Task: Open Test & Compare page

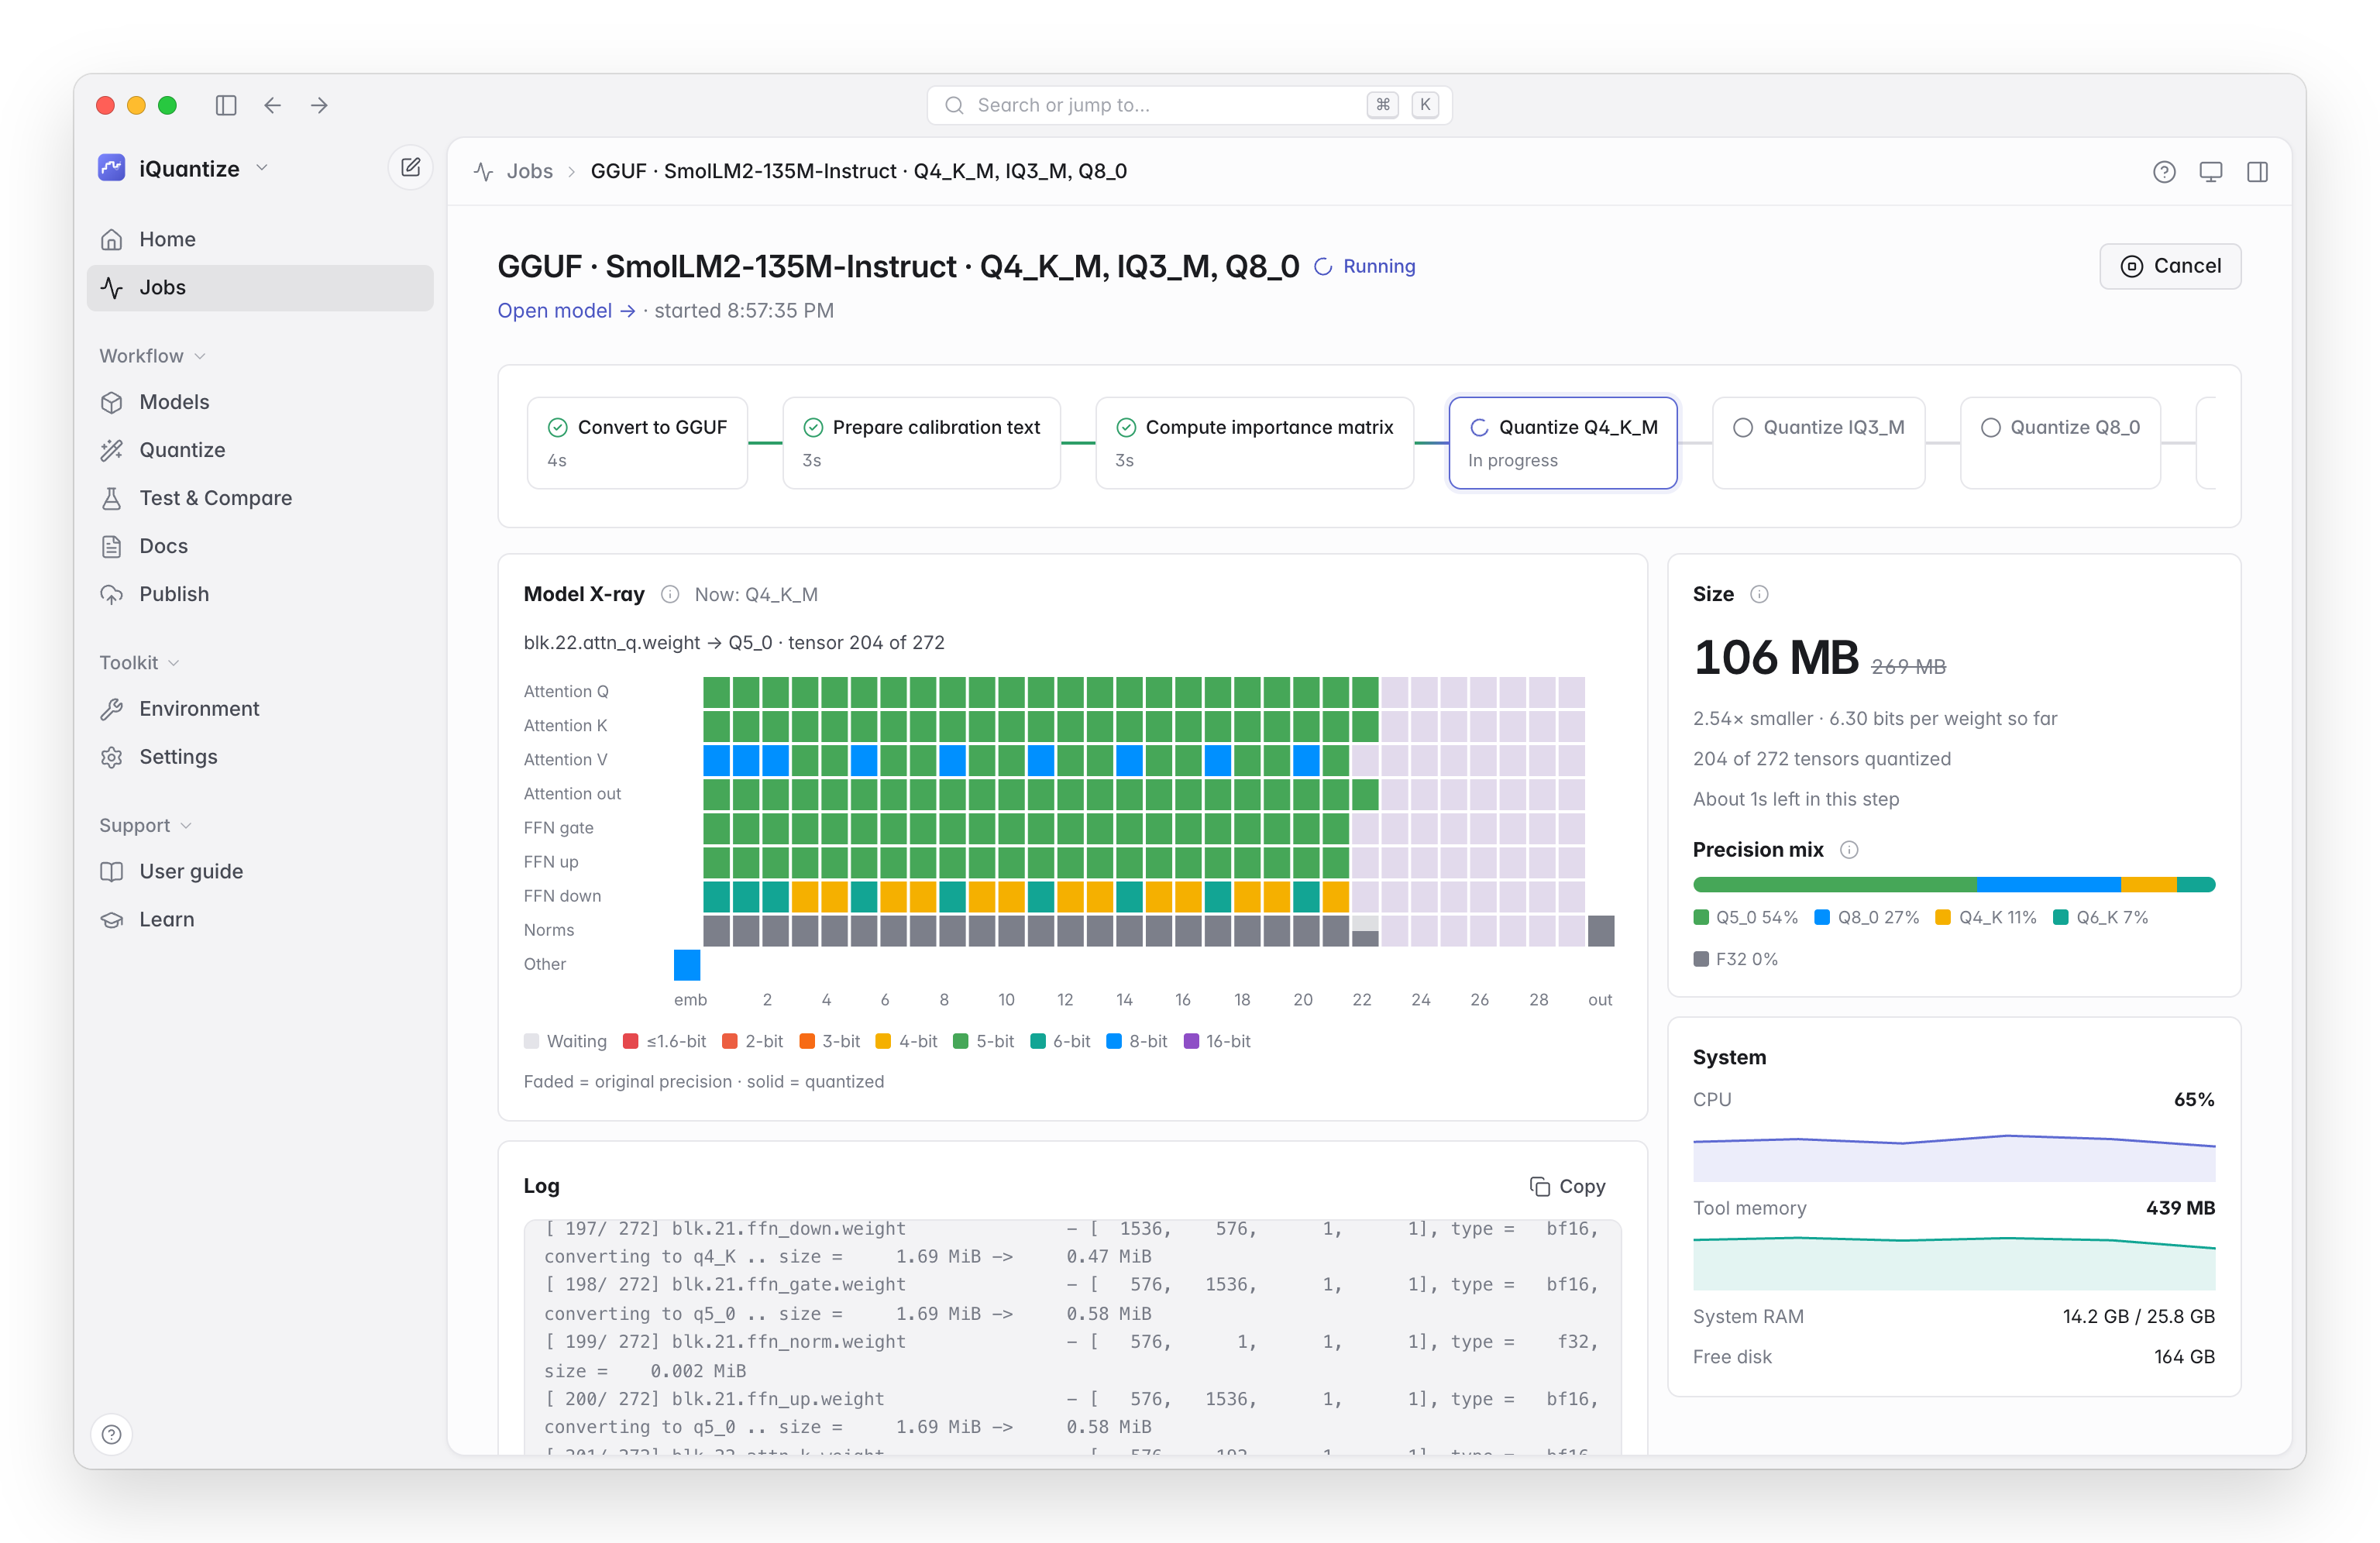Action: [x=260, y=498]
